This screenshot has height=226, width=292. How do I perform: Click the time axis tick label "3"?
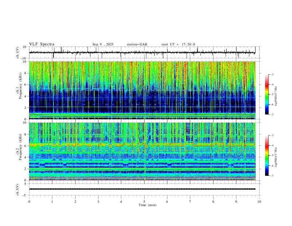coord(98,202)
